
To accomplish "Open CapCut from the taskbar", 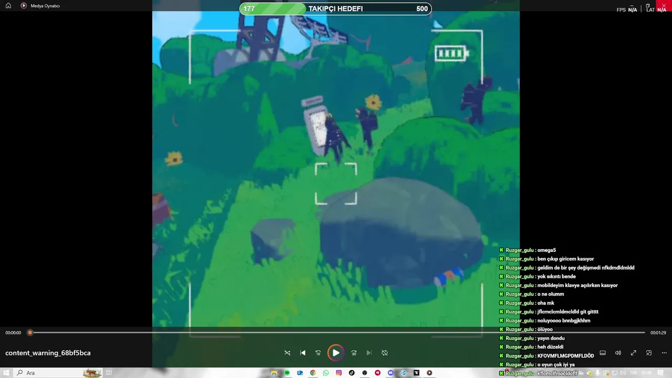I will (x=416, y=373).
